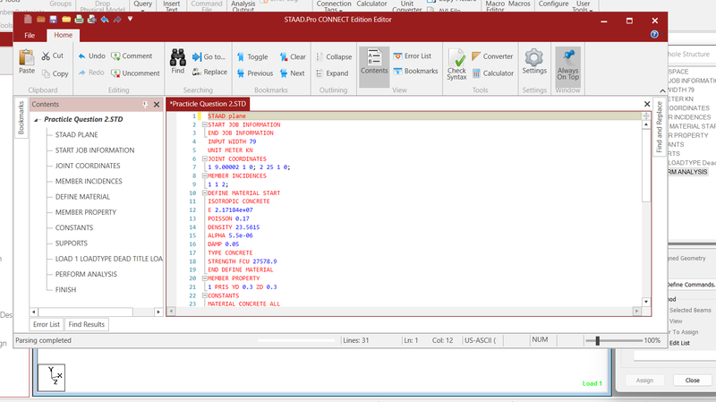
Task: Collapse the ribbon with the up chevron
Action: point(662,90)
